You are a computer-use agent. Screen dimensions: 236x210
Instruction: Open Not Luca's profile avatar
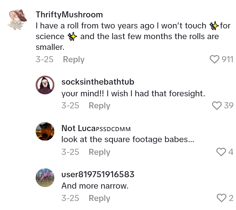(x=45, y=131)
